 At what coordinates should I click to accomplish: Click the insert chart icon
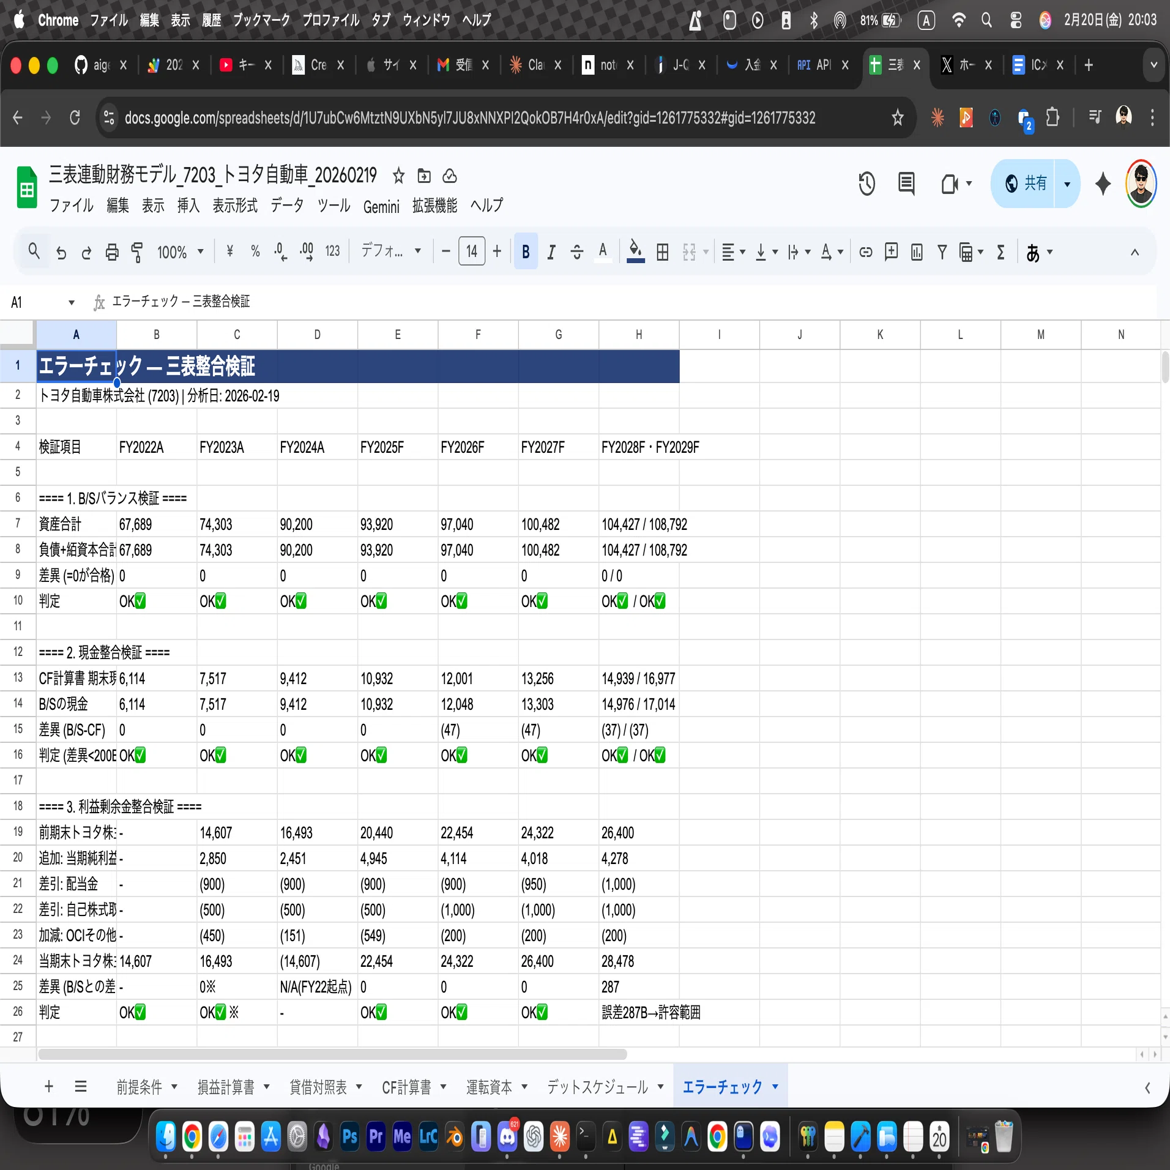tap(917, 252)
